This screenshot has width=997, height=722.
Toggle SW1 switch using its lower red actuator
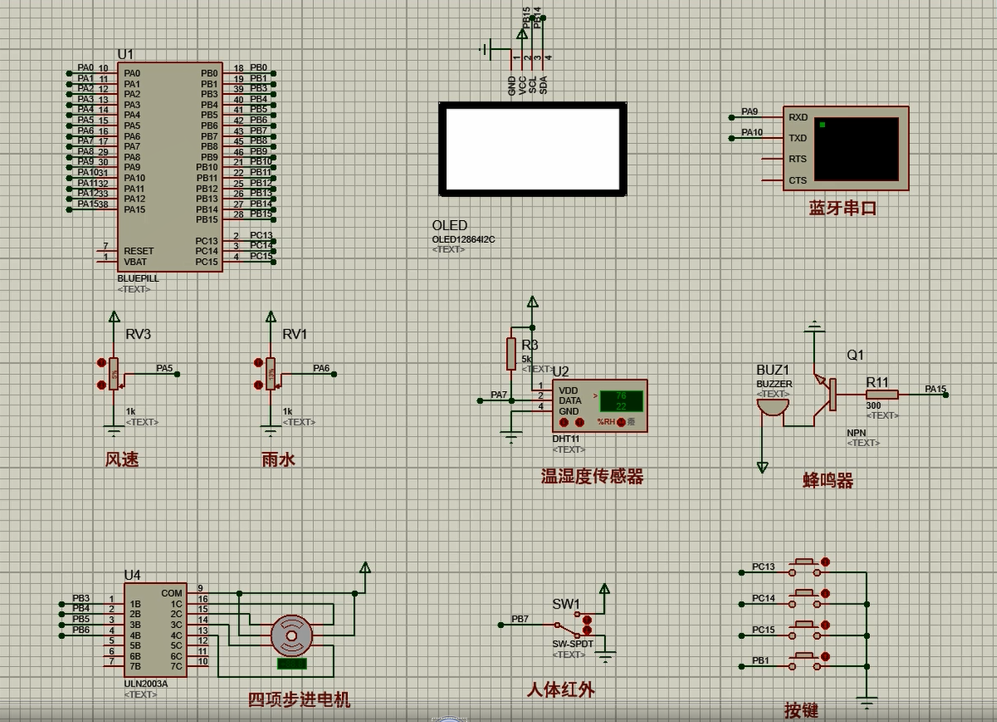pos(587,631)
